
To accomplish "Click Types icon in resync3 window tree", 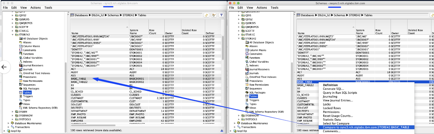I will (x=247, y=104).
